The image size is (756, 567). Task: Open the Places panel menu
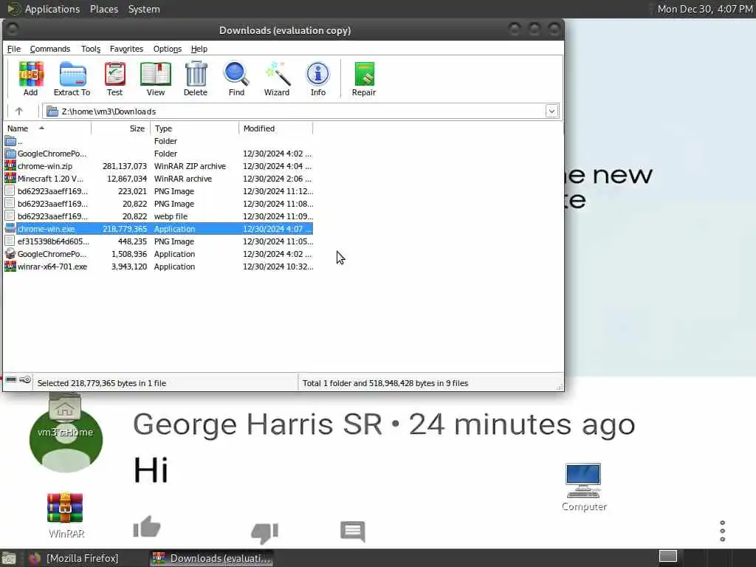click(104, 9)
